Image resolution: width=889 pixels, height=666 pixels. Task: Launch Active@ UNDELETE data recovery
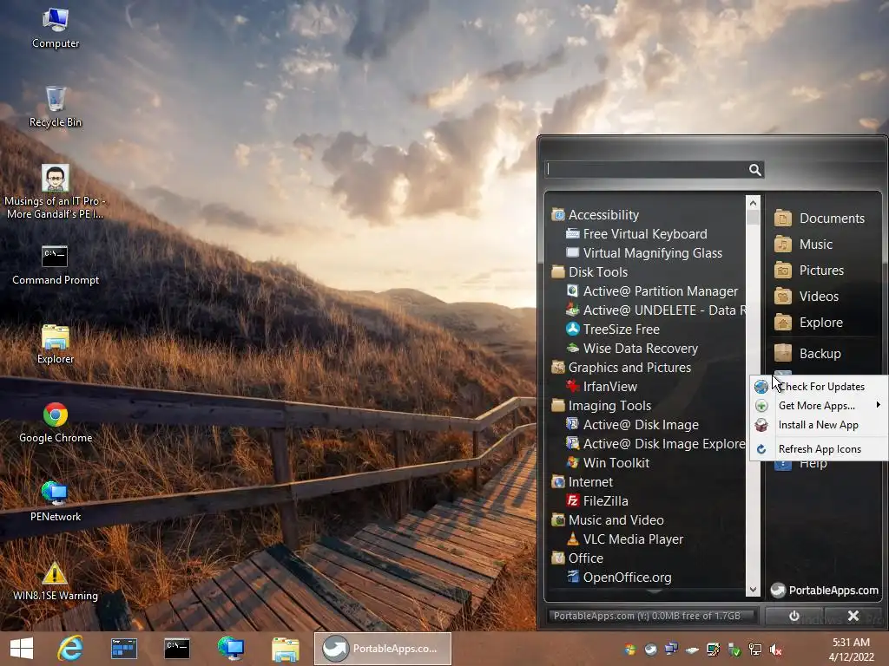coord(655,310)
